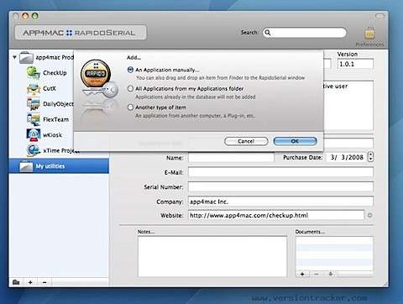This screenshot has height=304, width=403.
Task: Select wKiosk in the sidebar list
Action: point(52,135)
